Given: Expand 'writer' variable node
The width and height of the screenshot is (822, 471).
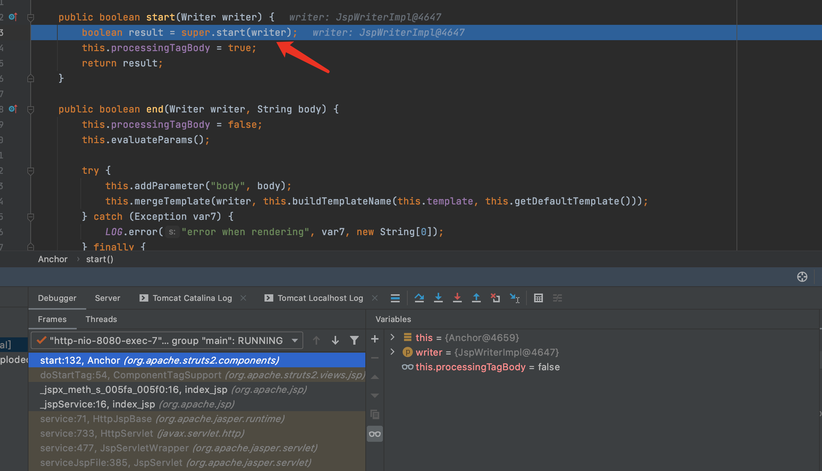Looking at the screenshot, I should (393, 352).
